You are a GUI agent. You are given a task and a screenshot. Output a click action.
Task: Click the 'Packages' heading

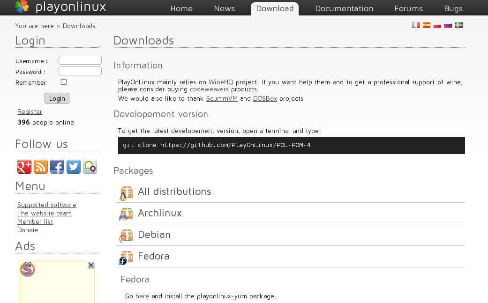click(133, 170)
